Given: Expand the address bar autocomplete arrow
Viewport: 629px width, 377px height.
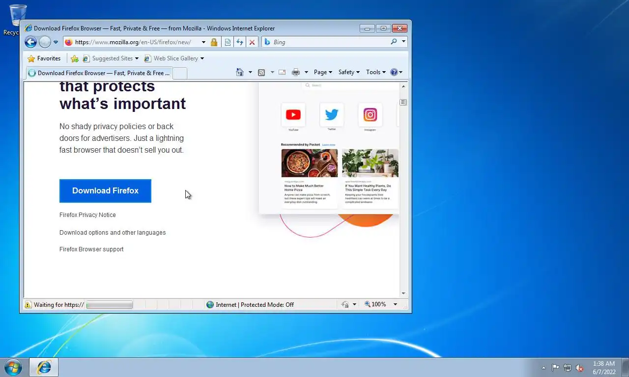Looking at the screenshot, I should (x=203, y=42).
